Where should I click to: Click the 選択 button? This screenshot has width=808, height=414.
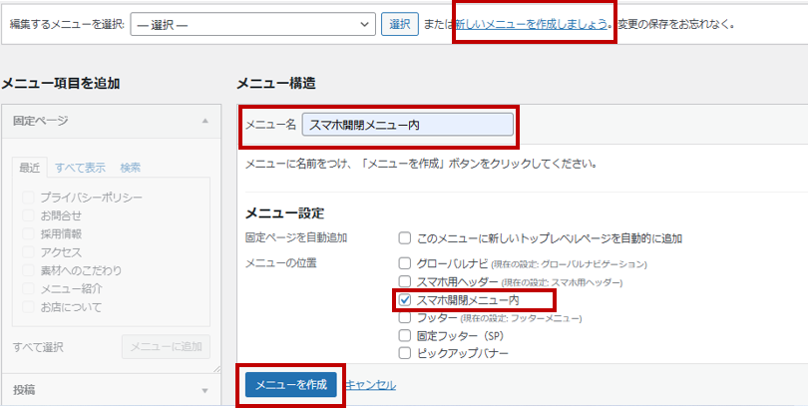399,23
